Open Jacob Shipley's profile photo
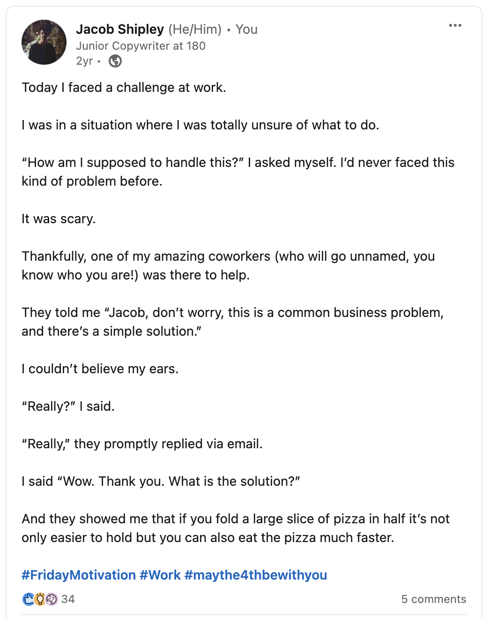The image size is (489, 618). [x=44, y=42]
